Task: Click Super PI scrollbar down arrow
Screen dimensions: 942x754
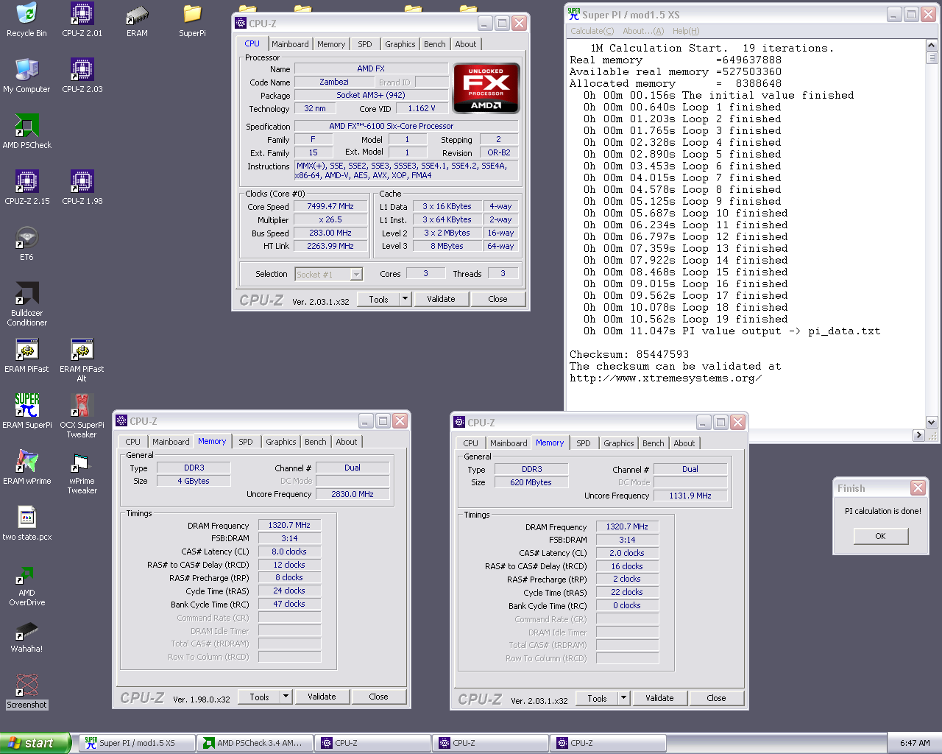Action: coord(932,423)
